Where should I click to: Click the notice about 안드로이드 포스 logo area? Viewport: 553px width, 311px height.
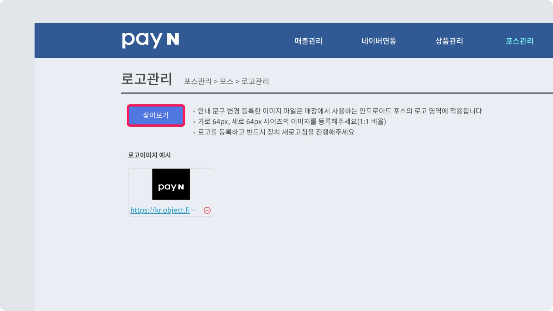click(340, 111)
